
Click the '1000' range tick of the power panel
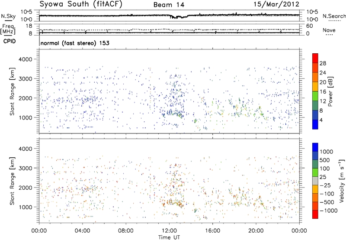tap(25, 117)
